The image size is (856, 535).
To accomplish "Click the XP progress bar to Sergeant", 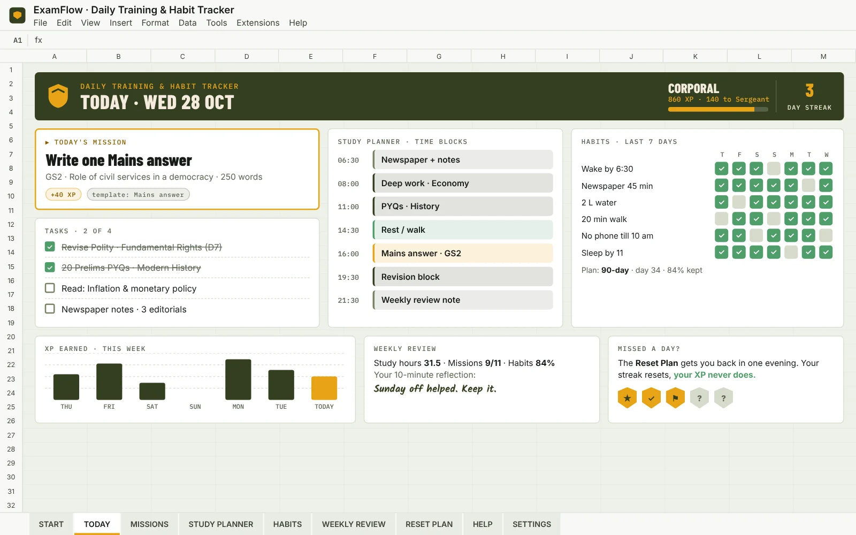I will click(718, 109).
